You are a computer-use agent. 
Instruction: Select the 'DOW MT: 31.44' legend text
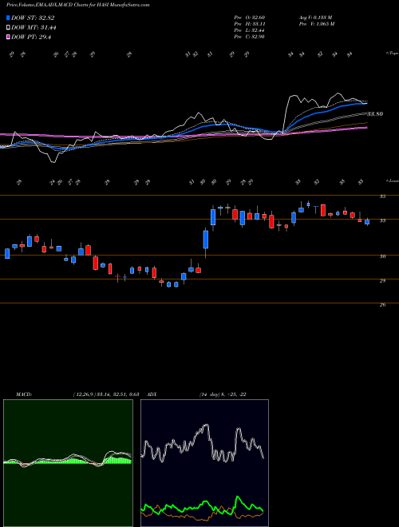[34, 28]
